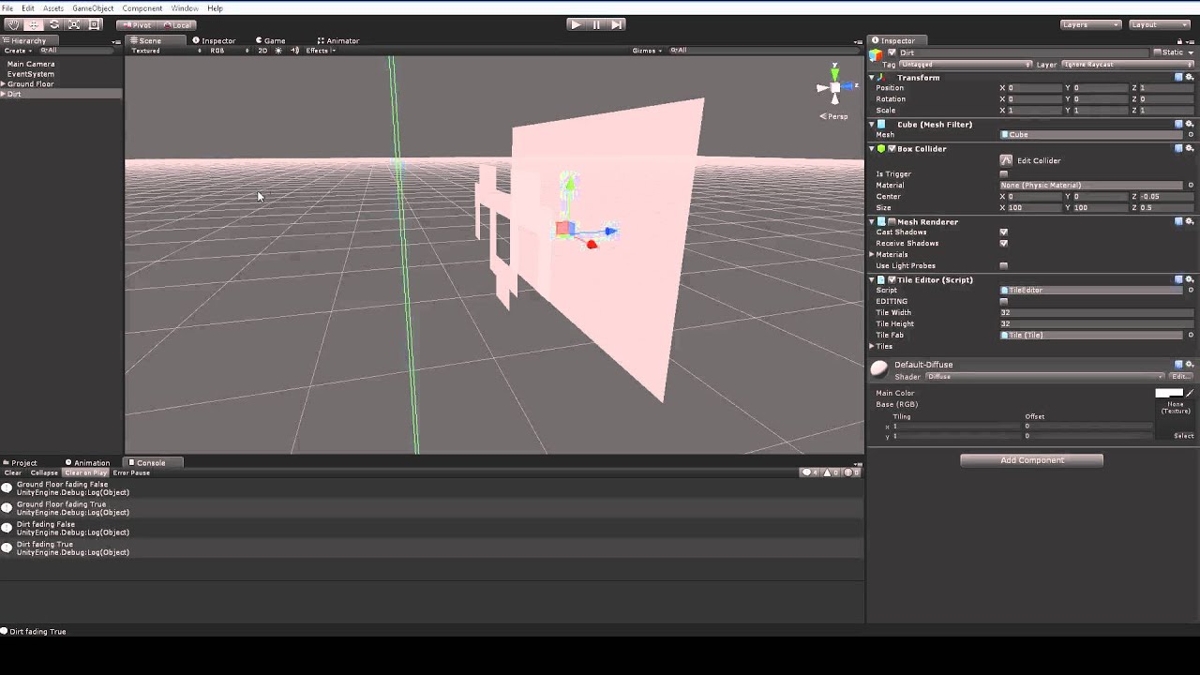Toggle the EDITING checkbox in Tile Editor
The width and height of the screenshot is (1200, 675).
[1004, 301]
